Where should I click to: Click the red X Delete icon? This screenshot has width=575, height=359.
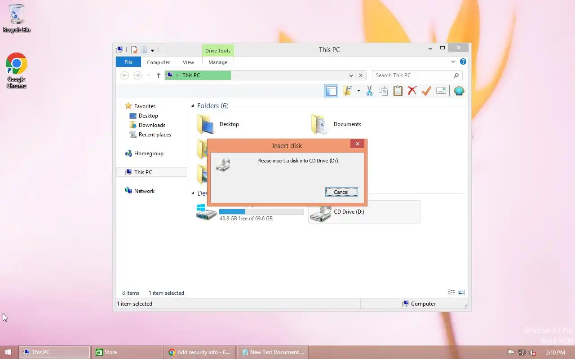coord(412,91)
